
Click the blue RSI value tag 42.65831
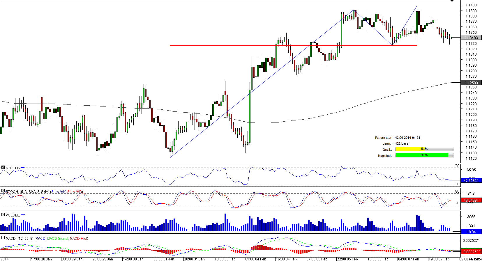(471, 181)
